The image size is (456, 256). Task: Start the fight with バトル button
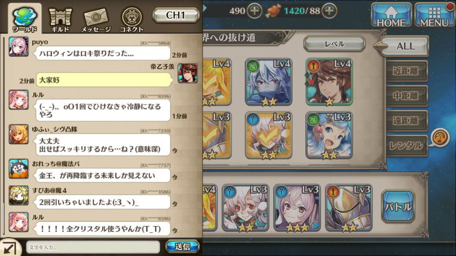(398, 206)
